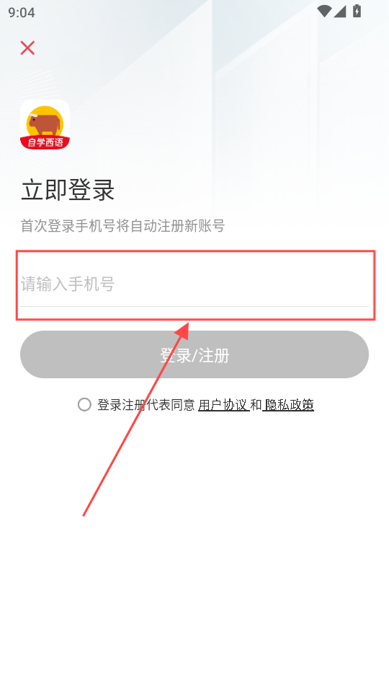Click the 立即登录 heading

point(68,191)
